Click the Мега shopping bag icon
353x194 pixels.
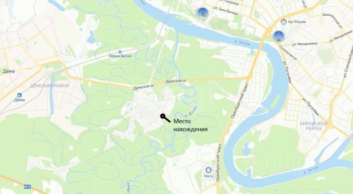point(209,170)
